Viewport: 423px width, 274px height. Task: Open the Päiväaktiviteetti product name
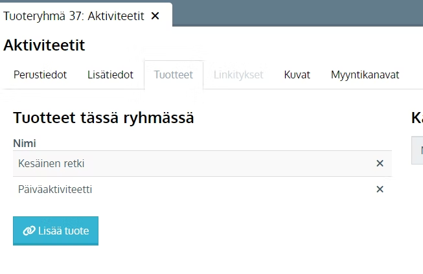click(55, 189)
